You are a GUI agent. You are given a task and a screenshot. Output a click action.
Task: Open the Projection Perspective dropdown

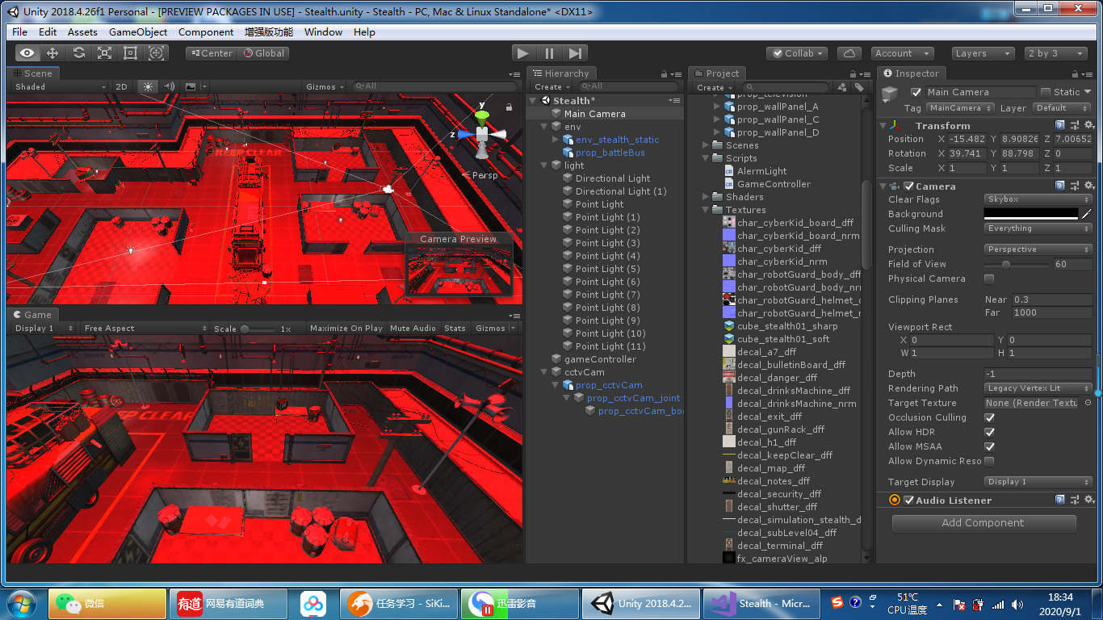pos(1038,249)
